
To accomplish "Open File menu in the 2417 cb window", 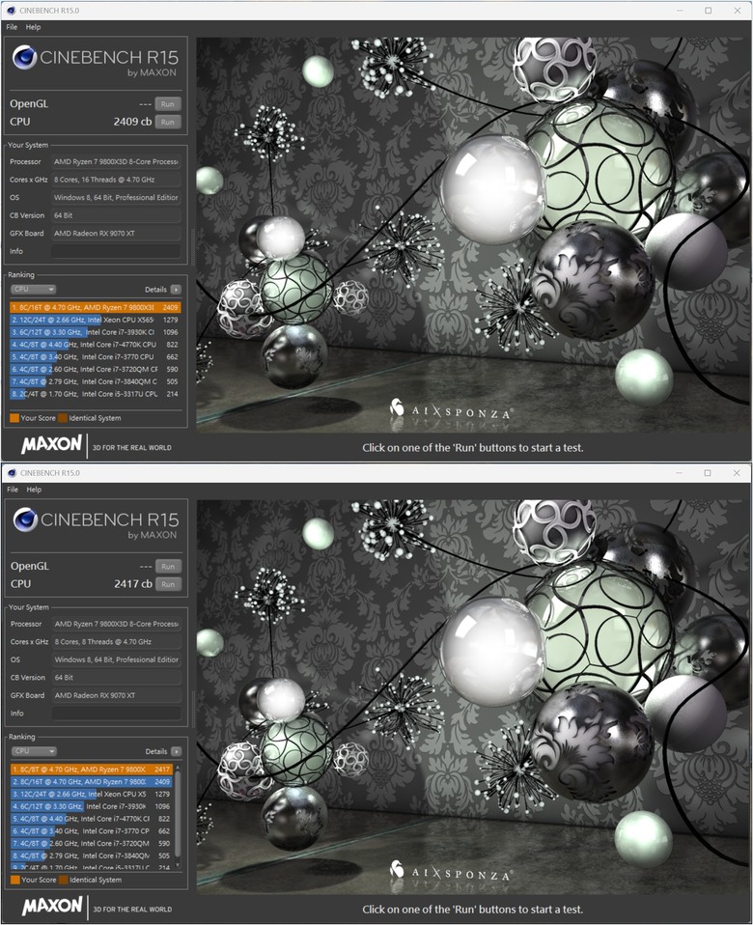I will coord(13,490).
